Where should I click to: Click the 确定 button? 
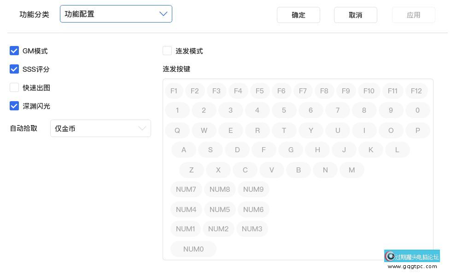tap(298, 15)
